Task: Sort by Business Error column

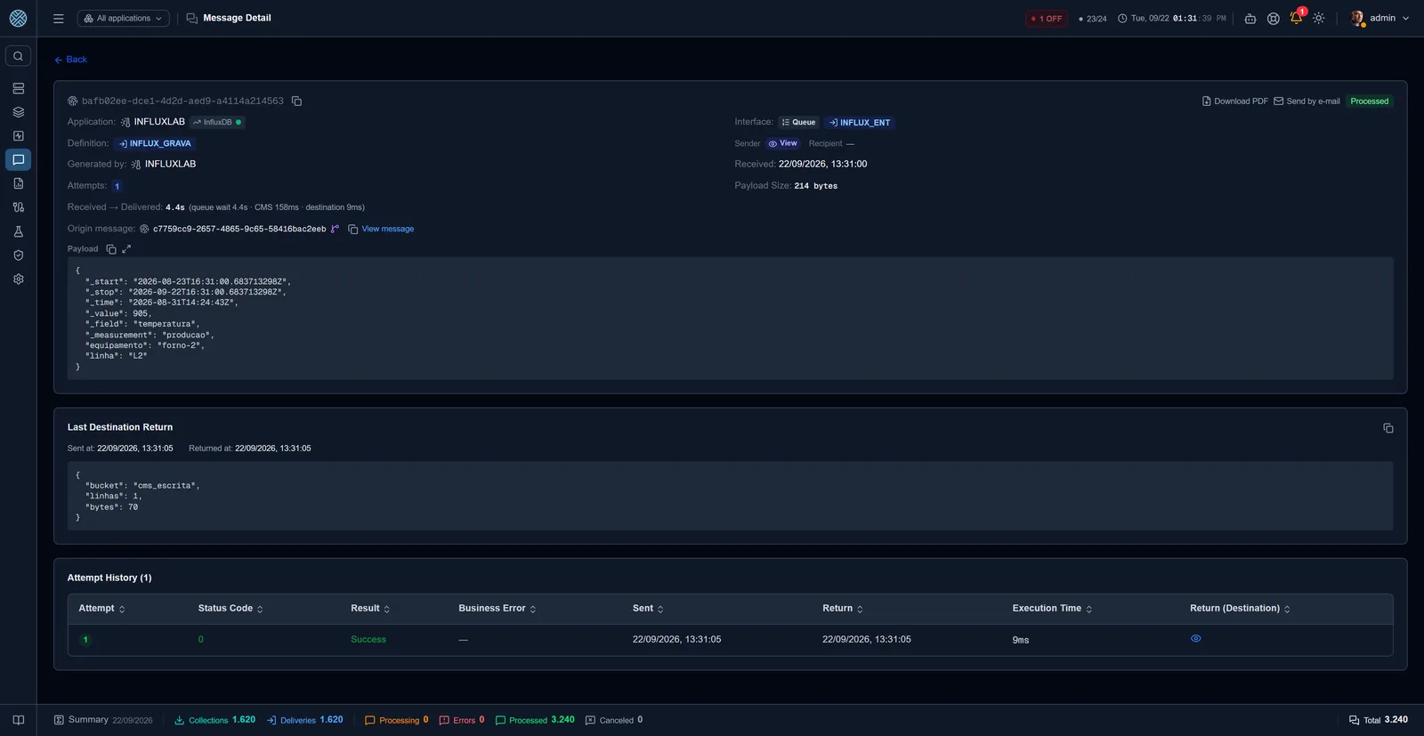Action: pyautogui.click(x=498, y=609)
